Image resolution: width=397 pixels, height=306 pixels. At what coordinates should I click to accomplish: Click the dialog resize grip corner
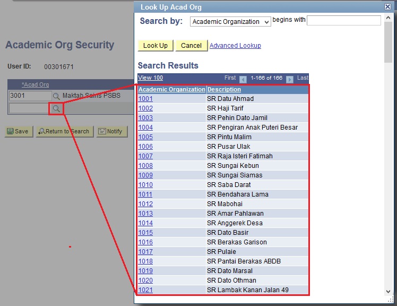click(x=390, y=300)
